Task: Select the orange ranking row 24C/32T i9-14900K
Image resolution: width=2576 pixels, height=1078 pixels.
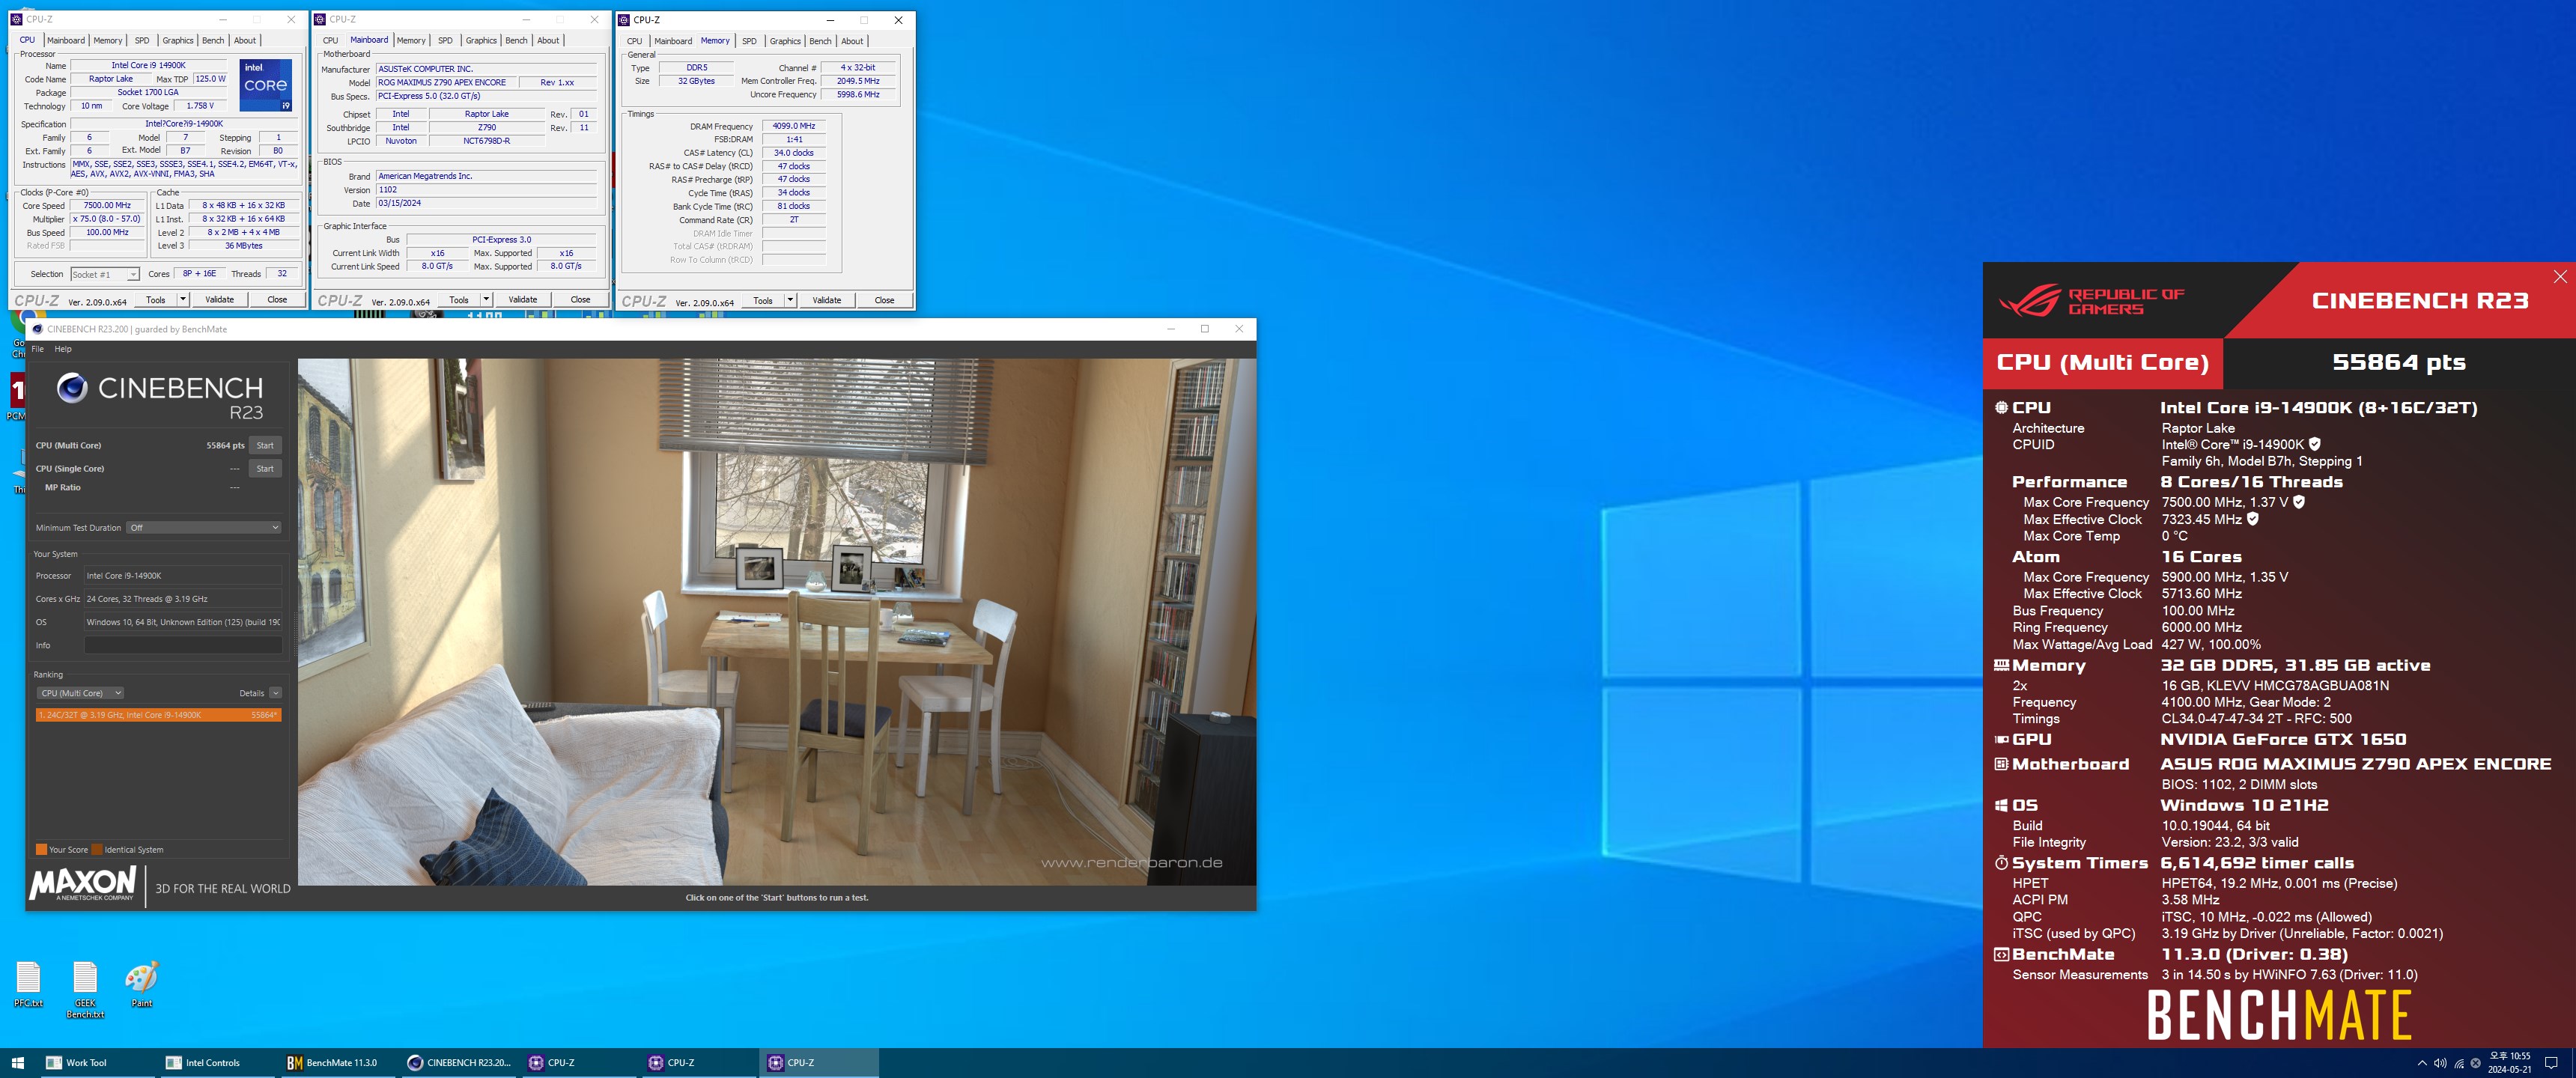Action: [x=158, y=715]
